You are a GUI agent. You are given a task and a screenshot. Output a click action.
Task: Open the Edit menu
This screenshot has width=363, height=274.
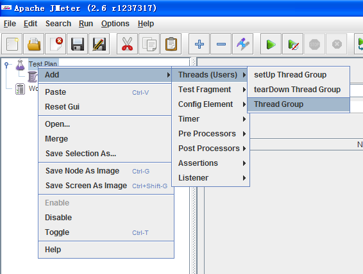click(x=30, y=24)
